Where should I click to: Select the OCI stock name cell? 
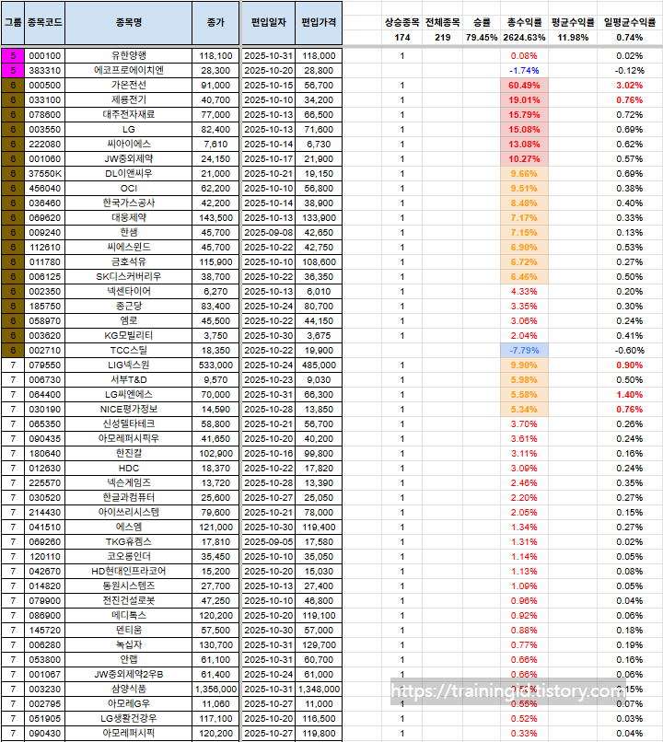[128, 189]
